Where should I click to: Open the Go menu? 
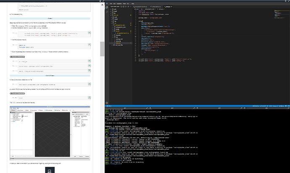point(128,3)
